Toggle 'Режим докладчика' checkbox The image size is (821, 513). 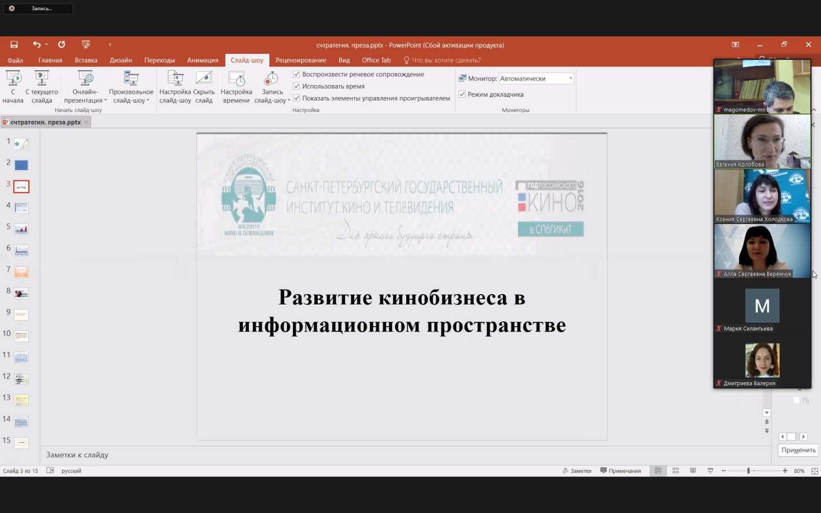click(462, 94)
